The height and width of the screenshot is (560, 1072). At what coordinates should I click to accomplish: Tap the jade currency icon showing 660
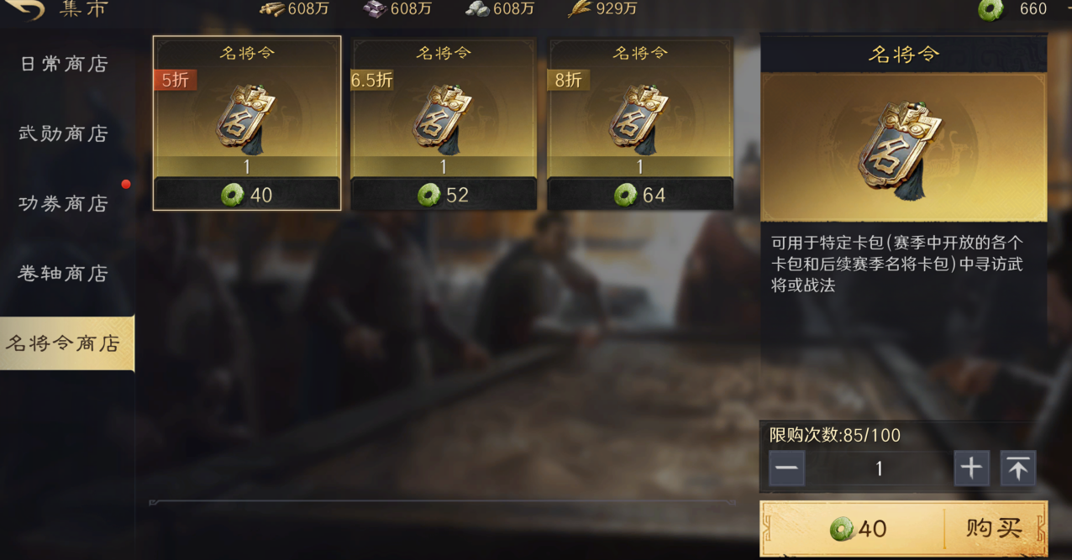pos(991,9)
